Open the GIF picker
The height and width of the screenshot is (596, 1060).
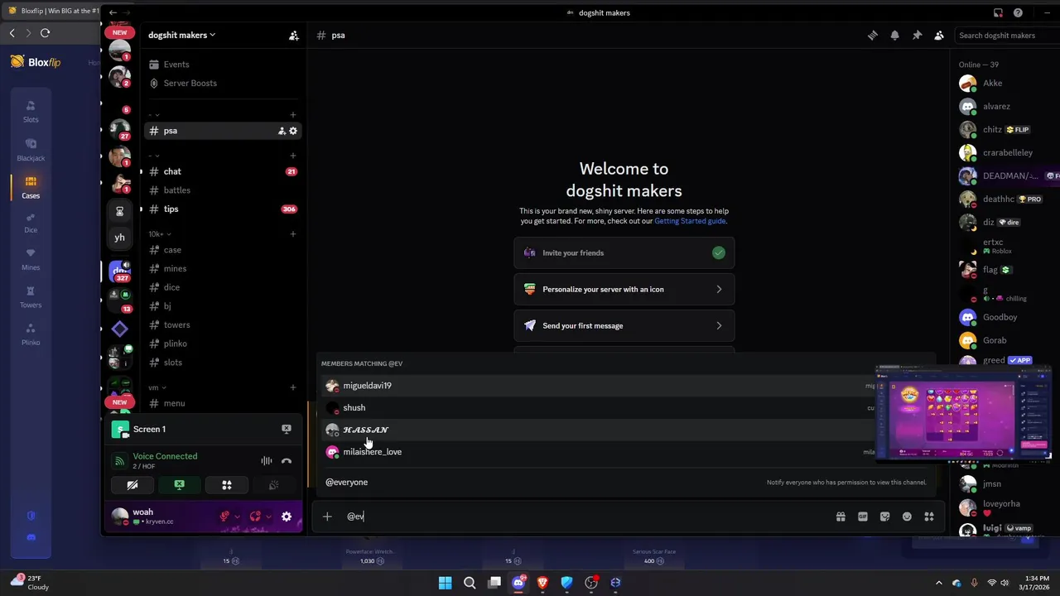[x=863, y=517]
